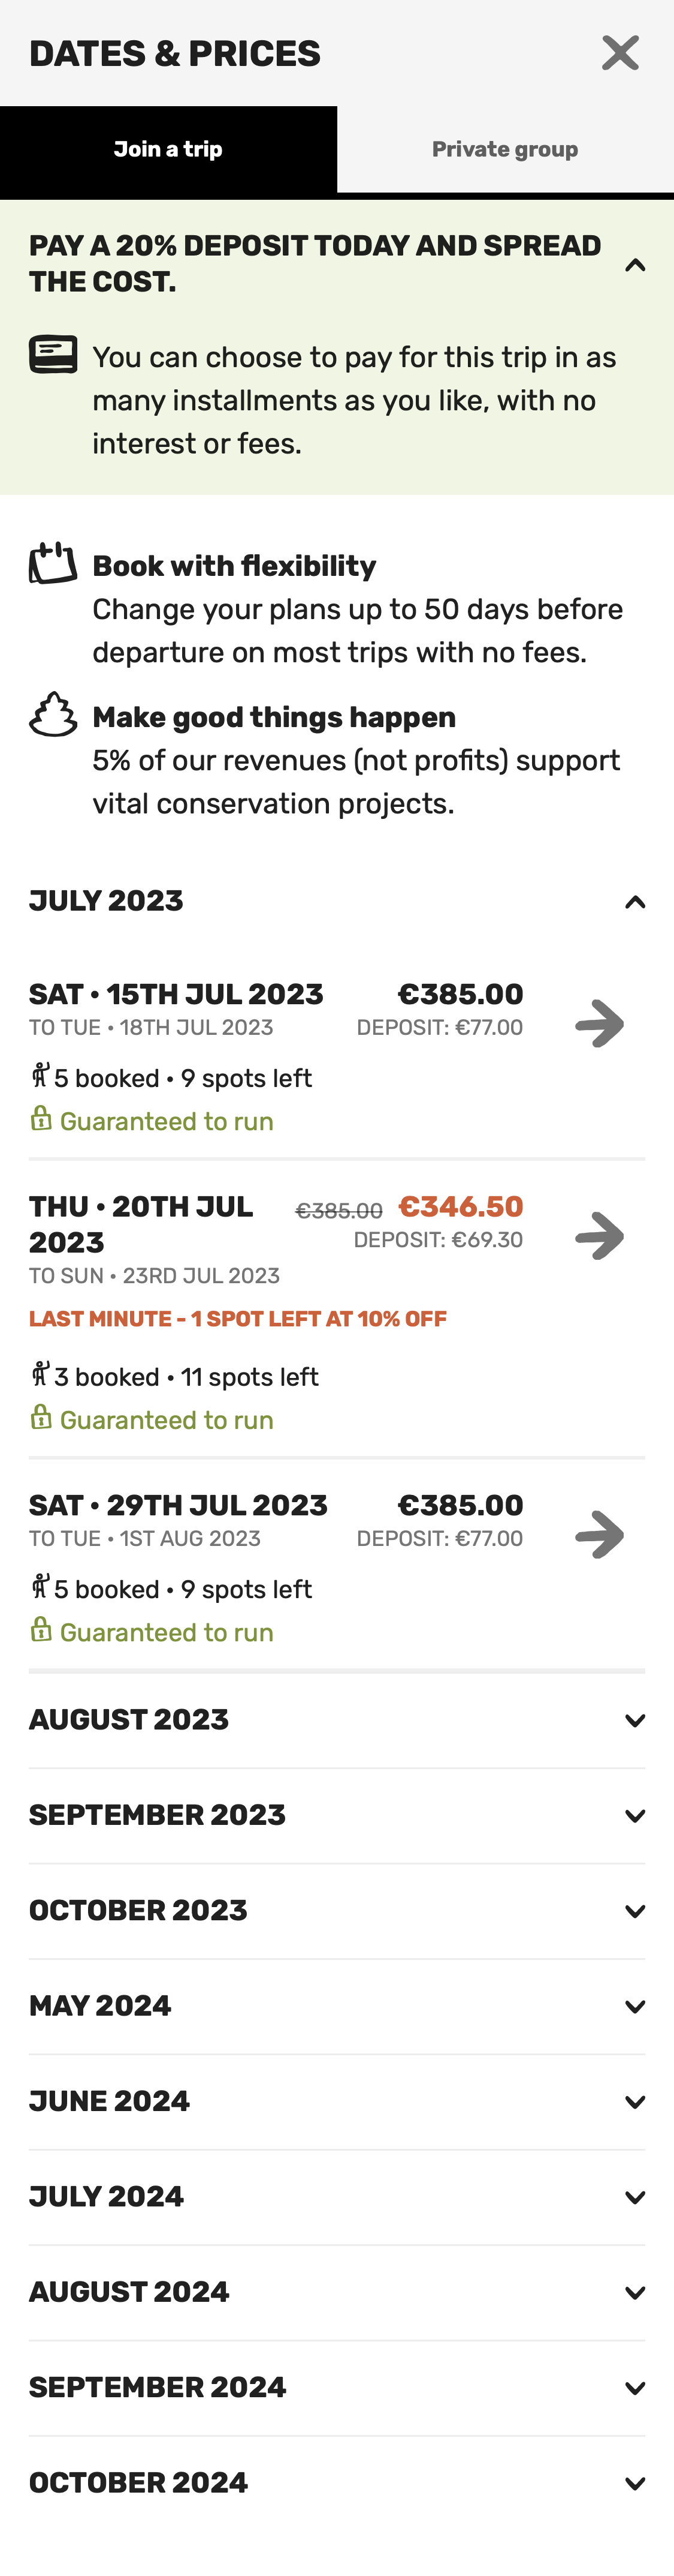Click lock icon on 15th Jul trip

pos(41,1118)
